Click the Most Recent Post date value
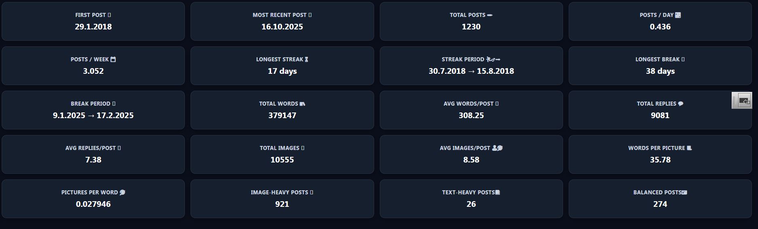Viewport: 758px width, 229px height. pos(282,27)
